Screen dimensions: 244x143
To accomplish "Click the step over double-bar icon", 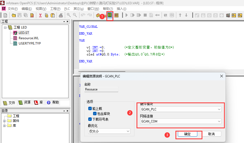I will [x=139, y=15].
